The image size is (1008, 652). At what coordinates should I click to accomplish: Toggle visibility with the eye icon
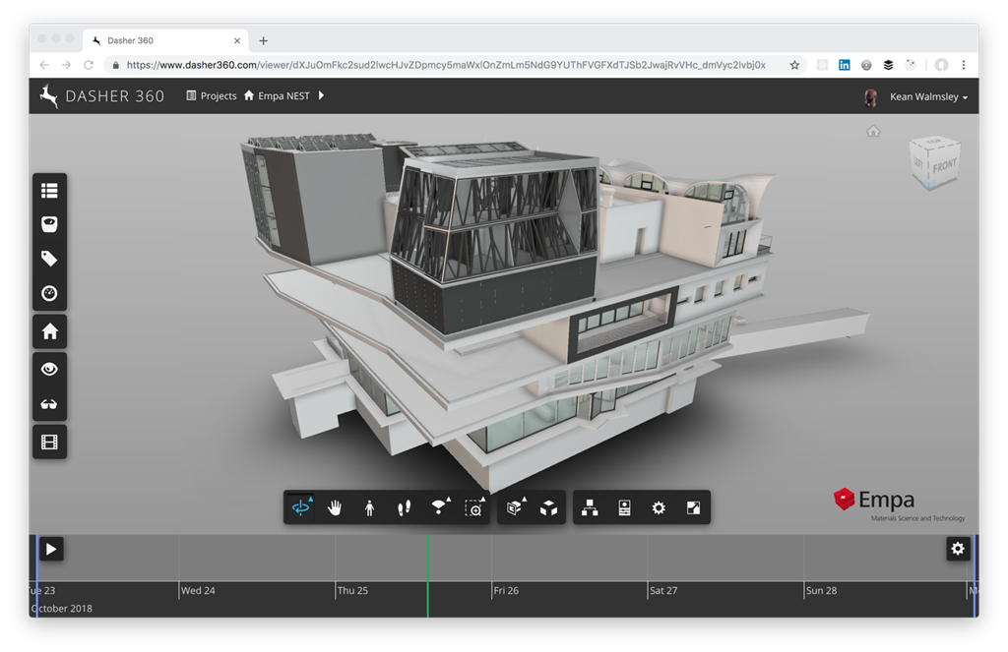[49, 369]
